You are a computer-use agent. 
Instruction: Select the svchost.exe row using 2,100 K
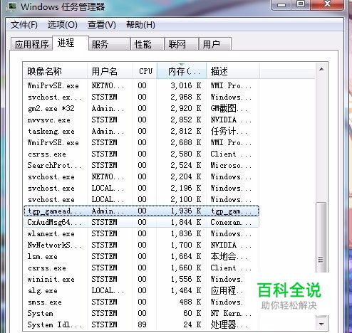pos(141,199)
